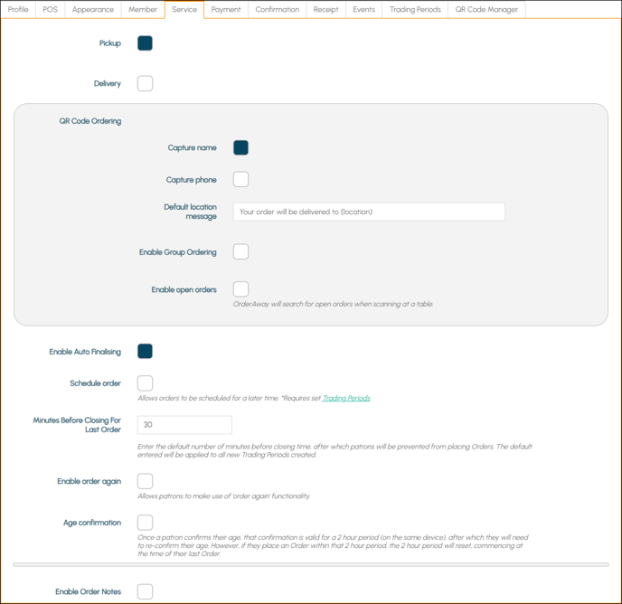
Task: Click the QR Code Ordering heading
Action: click(90, 121)
